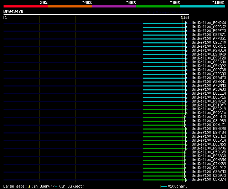Select the UniRef100_A9NV19 label

[x=209, y=101]
